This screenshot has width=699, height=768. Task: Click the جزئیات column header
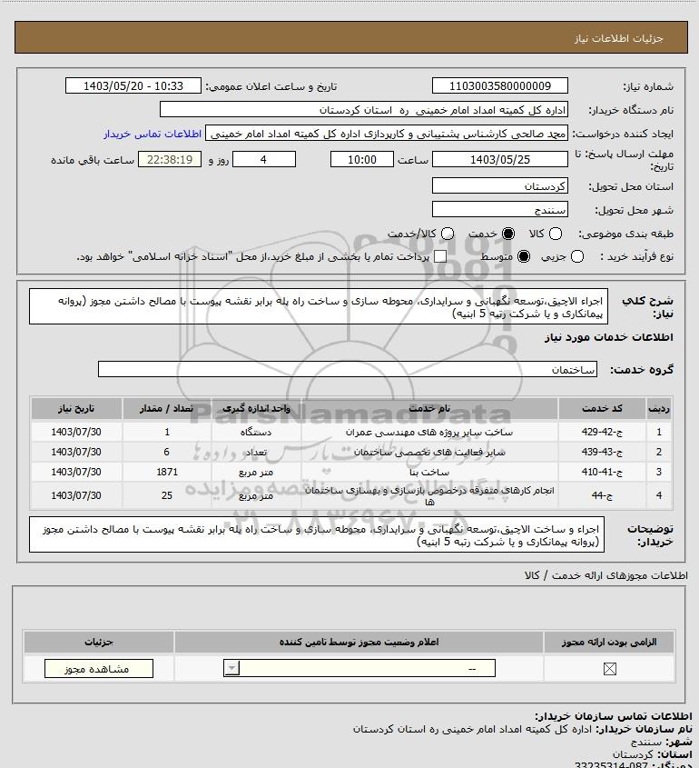[99, 642]
